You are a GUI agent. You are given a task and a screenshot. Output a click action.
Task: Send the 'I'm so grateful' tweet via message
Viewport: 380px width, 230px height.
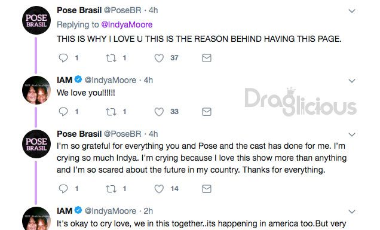coord(207,189)
